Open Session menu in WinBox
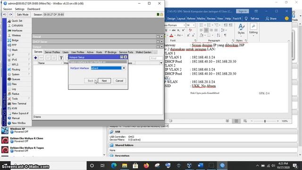Viewport: 302px width, 170px height. [8, 9]
